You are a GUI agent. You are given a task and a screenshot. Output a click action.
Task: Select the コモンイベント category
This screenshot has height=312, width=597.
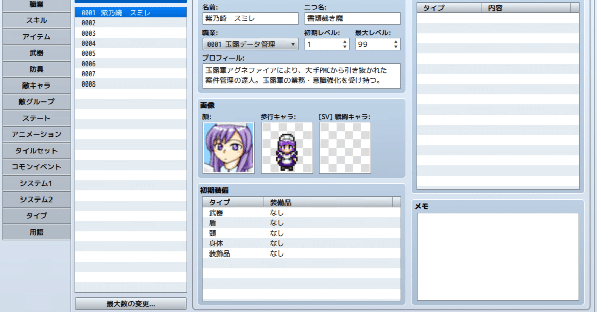click(35, 167)
